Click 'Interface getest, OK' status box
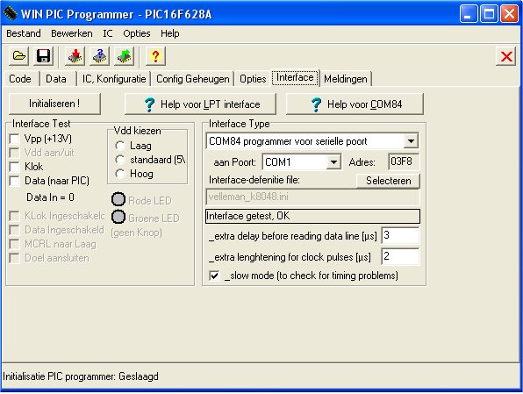523x394 pixels. [312, 216]
